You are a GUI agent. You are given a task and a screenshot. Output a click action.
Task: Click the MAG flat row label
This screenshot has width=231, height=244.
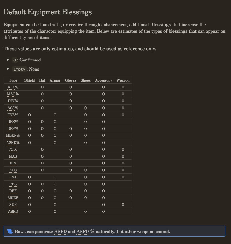coord(13,156)
